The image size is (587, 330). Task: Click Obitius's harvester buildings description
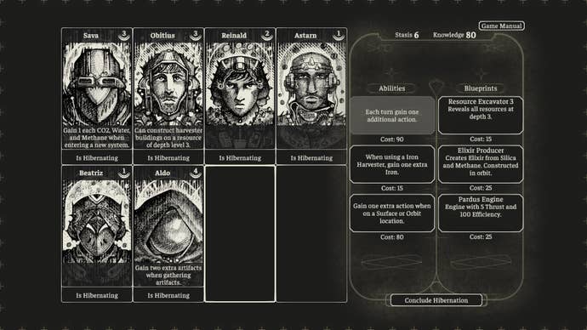click(x=168, y=138)
